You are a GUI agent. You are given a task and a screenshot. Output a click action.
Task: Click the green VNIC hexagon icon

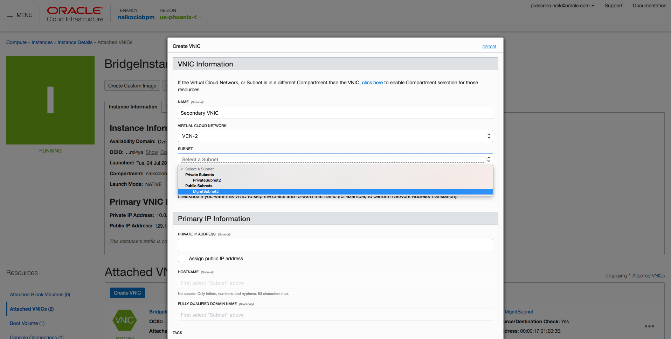[x=124, y=320]
